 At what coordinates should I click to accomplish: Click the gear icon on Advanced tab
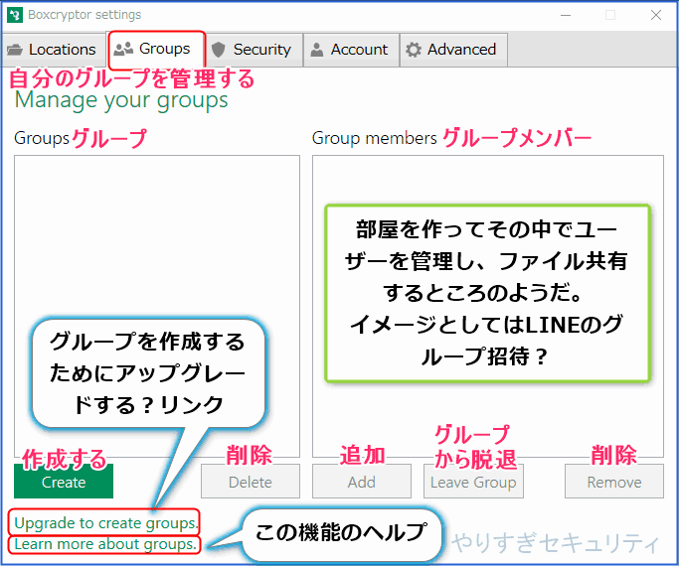coord(414,50)
